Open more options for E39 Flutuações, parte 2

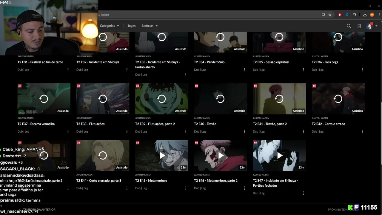point(186,131)
